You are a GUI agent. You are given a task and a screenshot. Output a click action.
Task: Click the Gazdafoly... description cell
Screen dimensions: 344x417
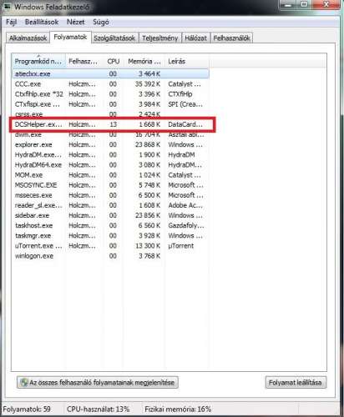coord(186,225)
